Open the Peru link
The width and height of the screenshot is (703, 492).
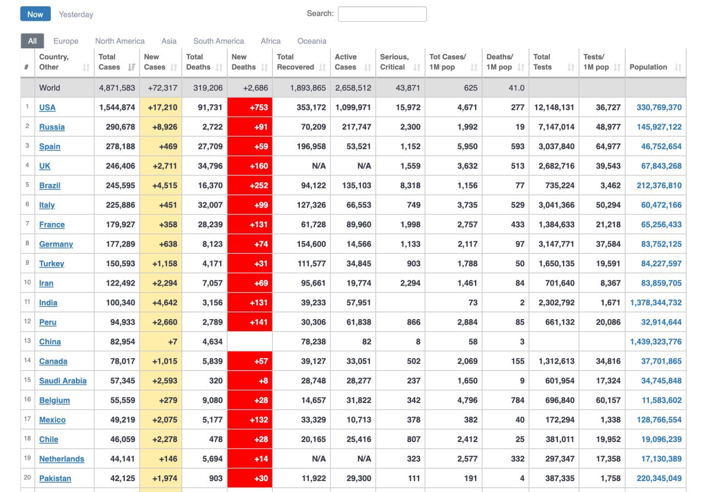48,322
